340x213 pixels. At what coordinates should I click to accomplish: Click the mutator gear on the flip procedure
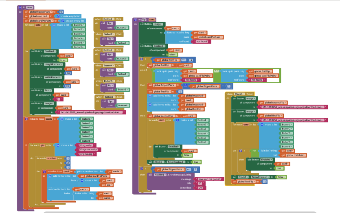tap(136, 20)
